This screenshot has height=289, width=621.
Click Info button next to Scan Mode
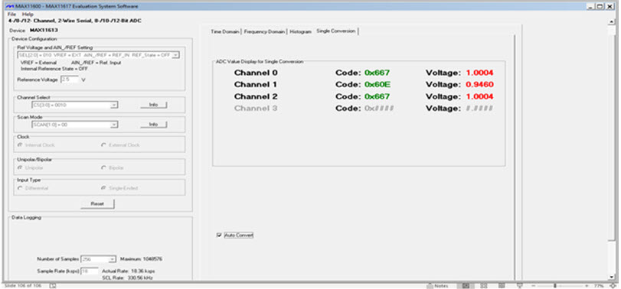(x=154, y=125)
